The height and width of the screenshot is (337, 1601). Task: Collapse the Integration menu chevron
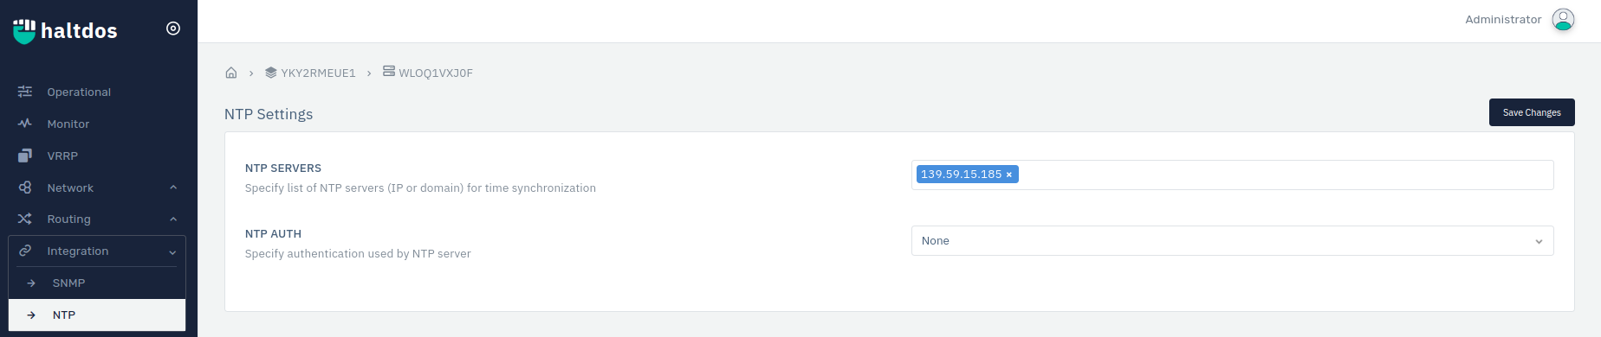tap(172, 252)
